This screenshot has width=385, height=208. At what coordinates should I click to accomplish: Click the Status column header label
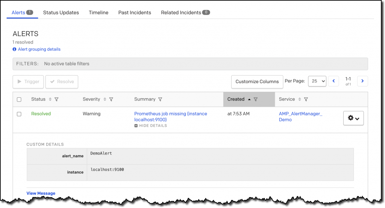point(38,99)
